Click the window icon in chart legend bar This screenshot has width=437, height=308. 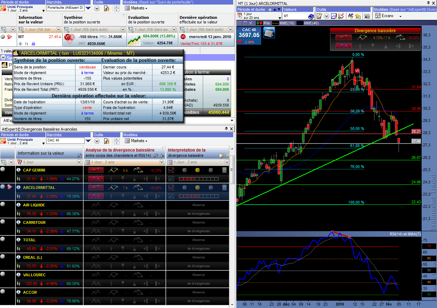[x=245, y=23]
